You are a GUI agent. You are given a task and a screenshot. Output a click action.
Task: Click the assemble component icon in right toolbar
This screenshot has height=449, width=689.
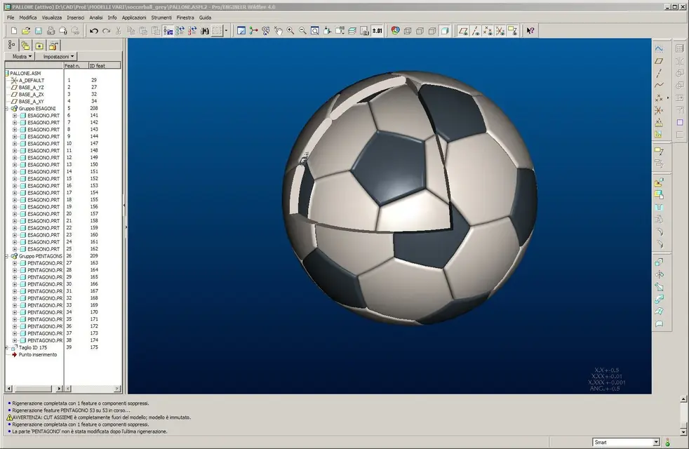click(659, 182)
